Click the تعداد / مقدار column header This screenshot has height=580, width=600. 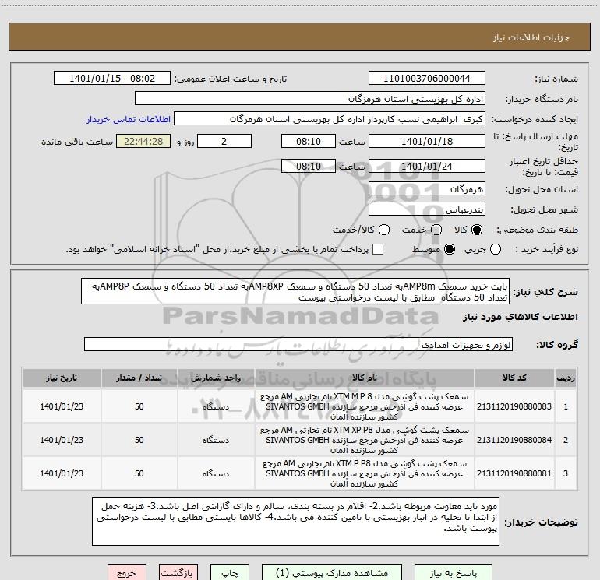(x=139, y=378)
